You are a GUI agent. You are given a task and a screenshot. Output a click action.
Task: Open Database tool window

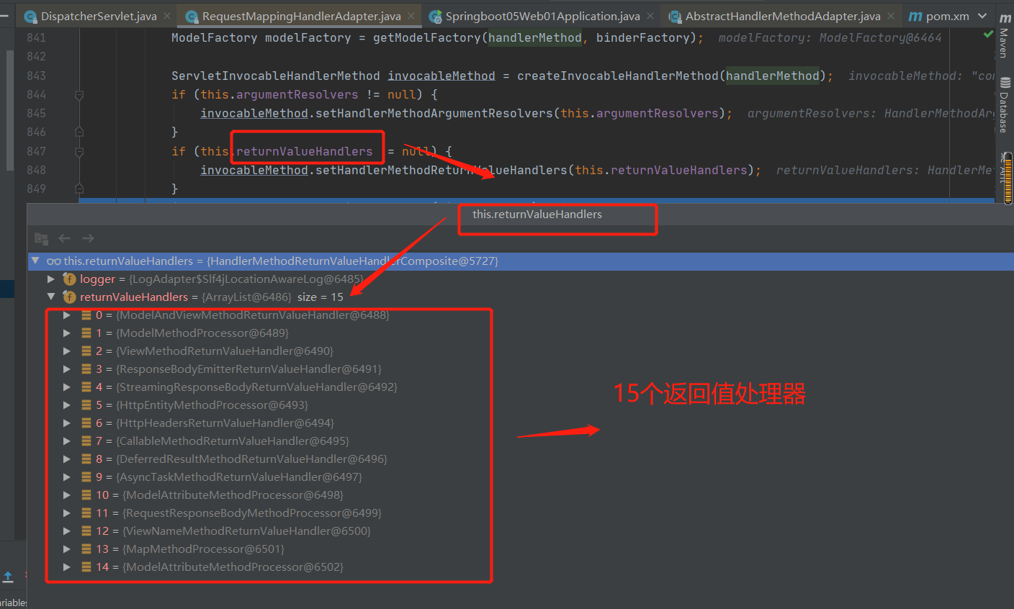click(x=1005, y=104)
